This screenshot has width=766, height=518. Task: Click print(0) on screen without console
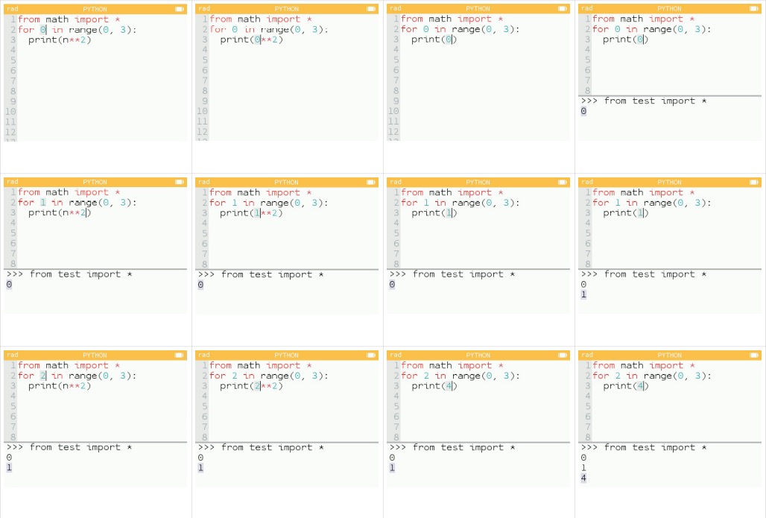[434, 40]
